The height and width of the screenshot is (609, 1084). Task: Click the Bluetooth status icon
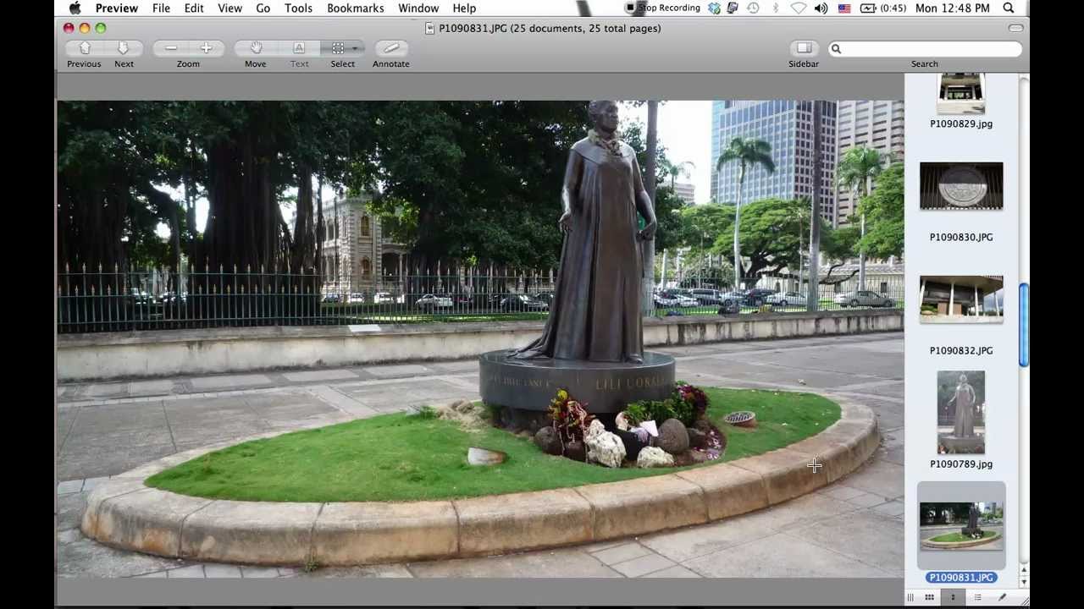tap(776, 8)
